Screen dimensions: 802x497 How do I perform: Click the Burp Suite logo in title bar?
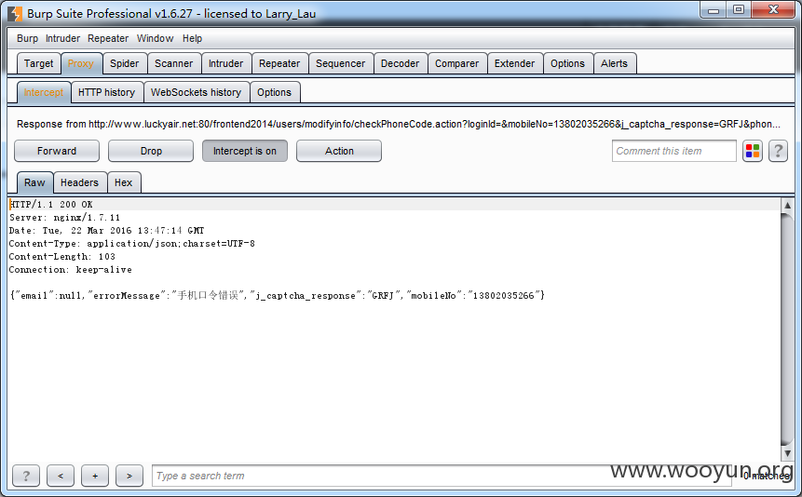[15, 14]
